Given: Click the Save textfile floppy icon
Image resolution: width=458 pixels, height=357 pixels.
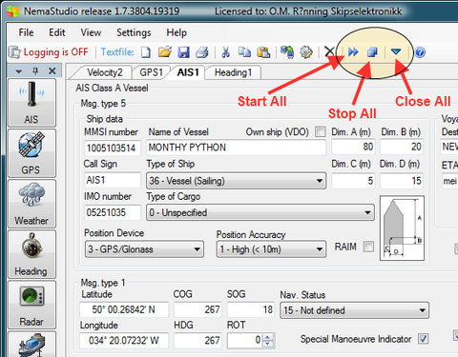Looking at the screenshot, I should (x=183, y=52).
